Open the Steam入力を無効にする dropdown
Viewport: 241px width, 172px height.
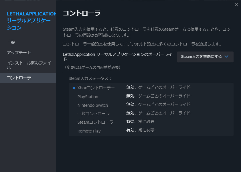coord(205,57)
